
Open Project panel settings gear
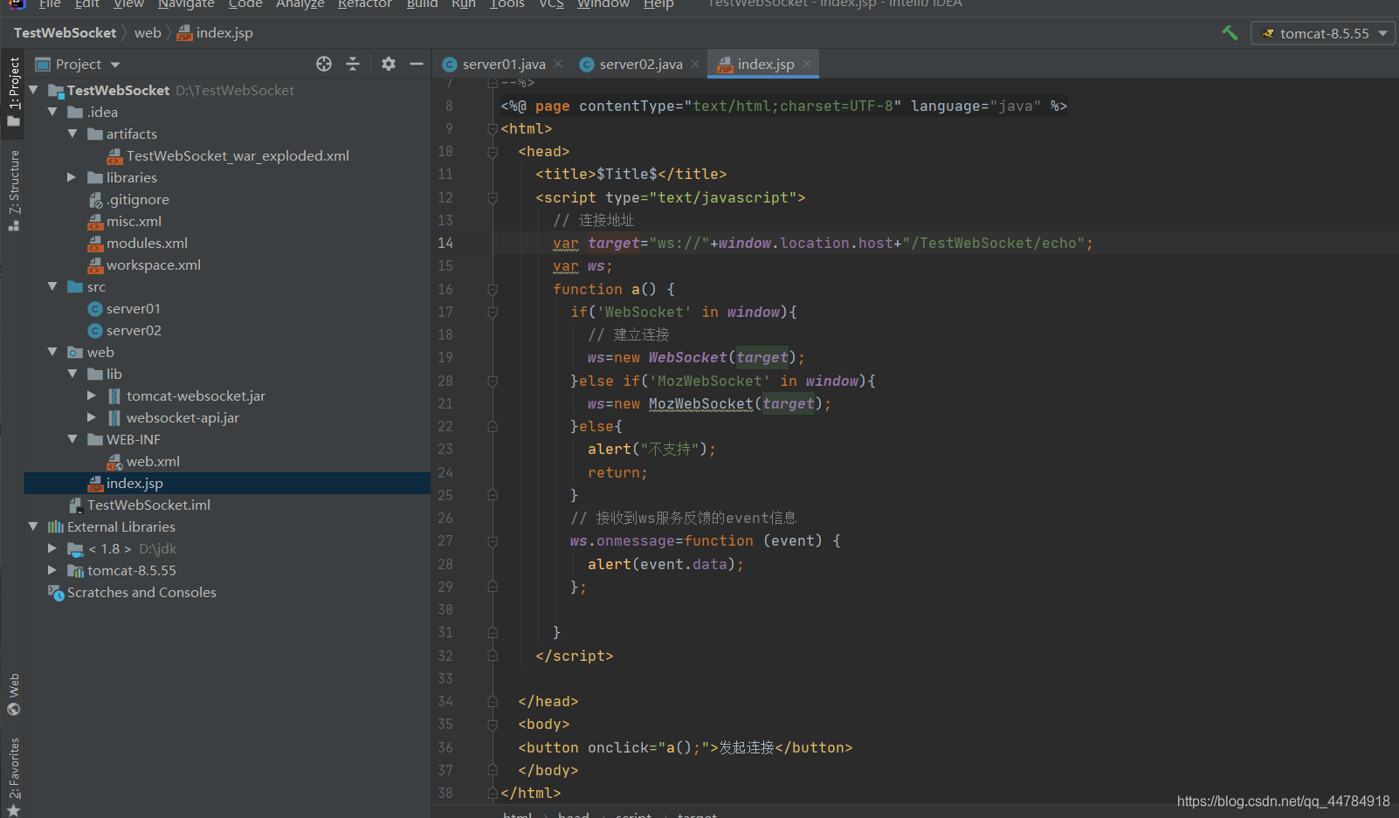click(x=389, y=64)
